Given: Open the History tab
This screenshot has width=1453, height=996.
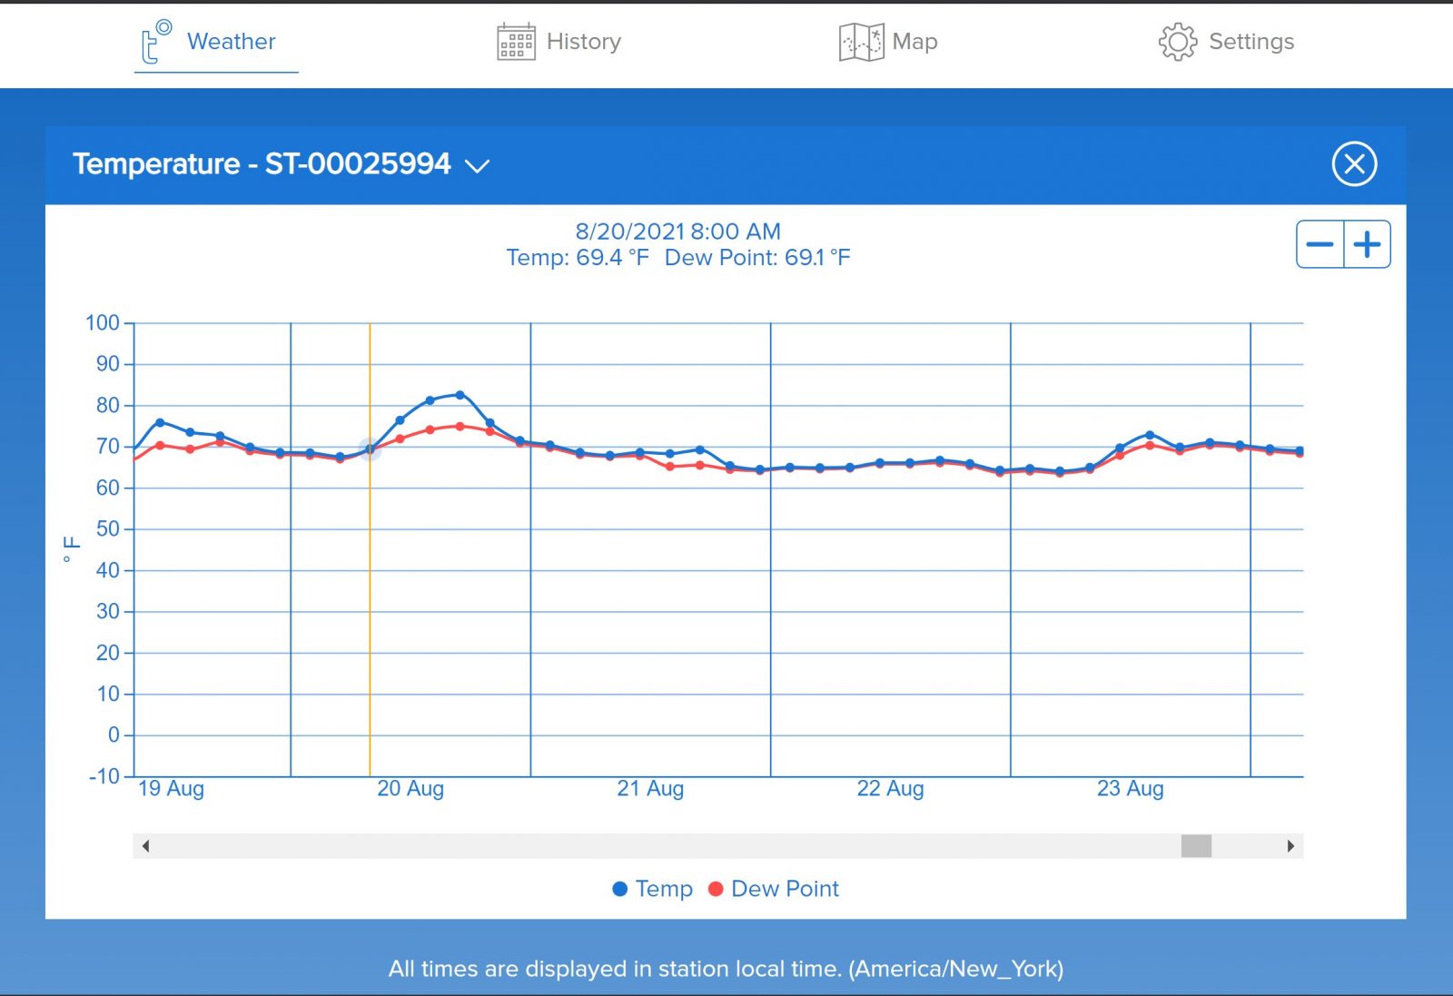Looking at the screenshot, I should pos(583,42).
